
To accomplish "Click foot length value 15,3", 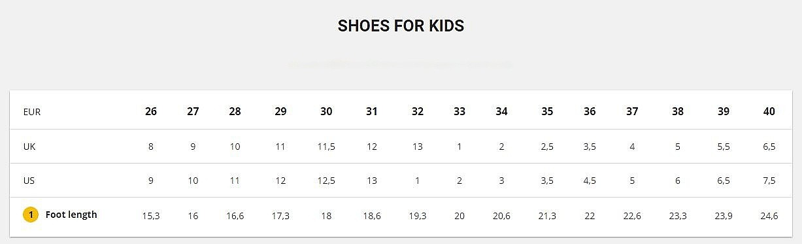I will pyautogui.click(x=151, y=215).
